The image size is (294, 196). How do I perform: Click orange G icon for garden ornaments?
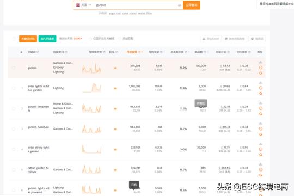tap(261, 114)
